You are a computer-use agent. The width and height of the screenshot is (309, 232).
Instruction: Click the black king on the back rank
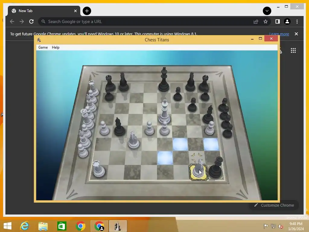164,80
